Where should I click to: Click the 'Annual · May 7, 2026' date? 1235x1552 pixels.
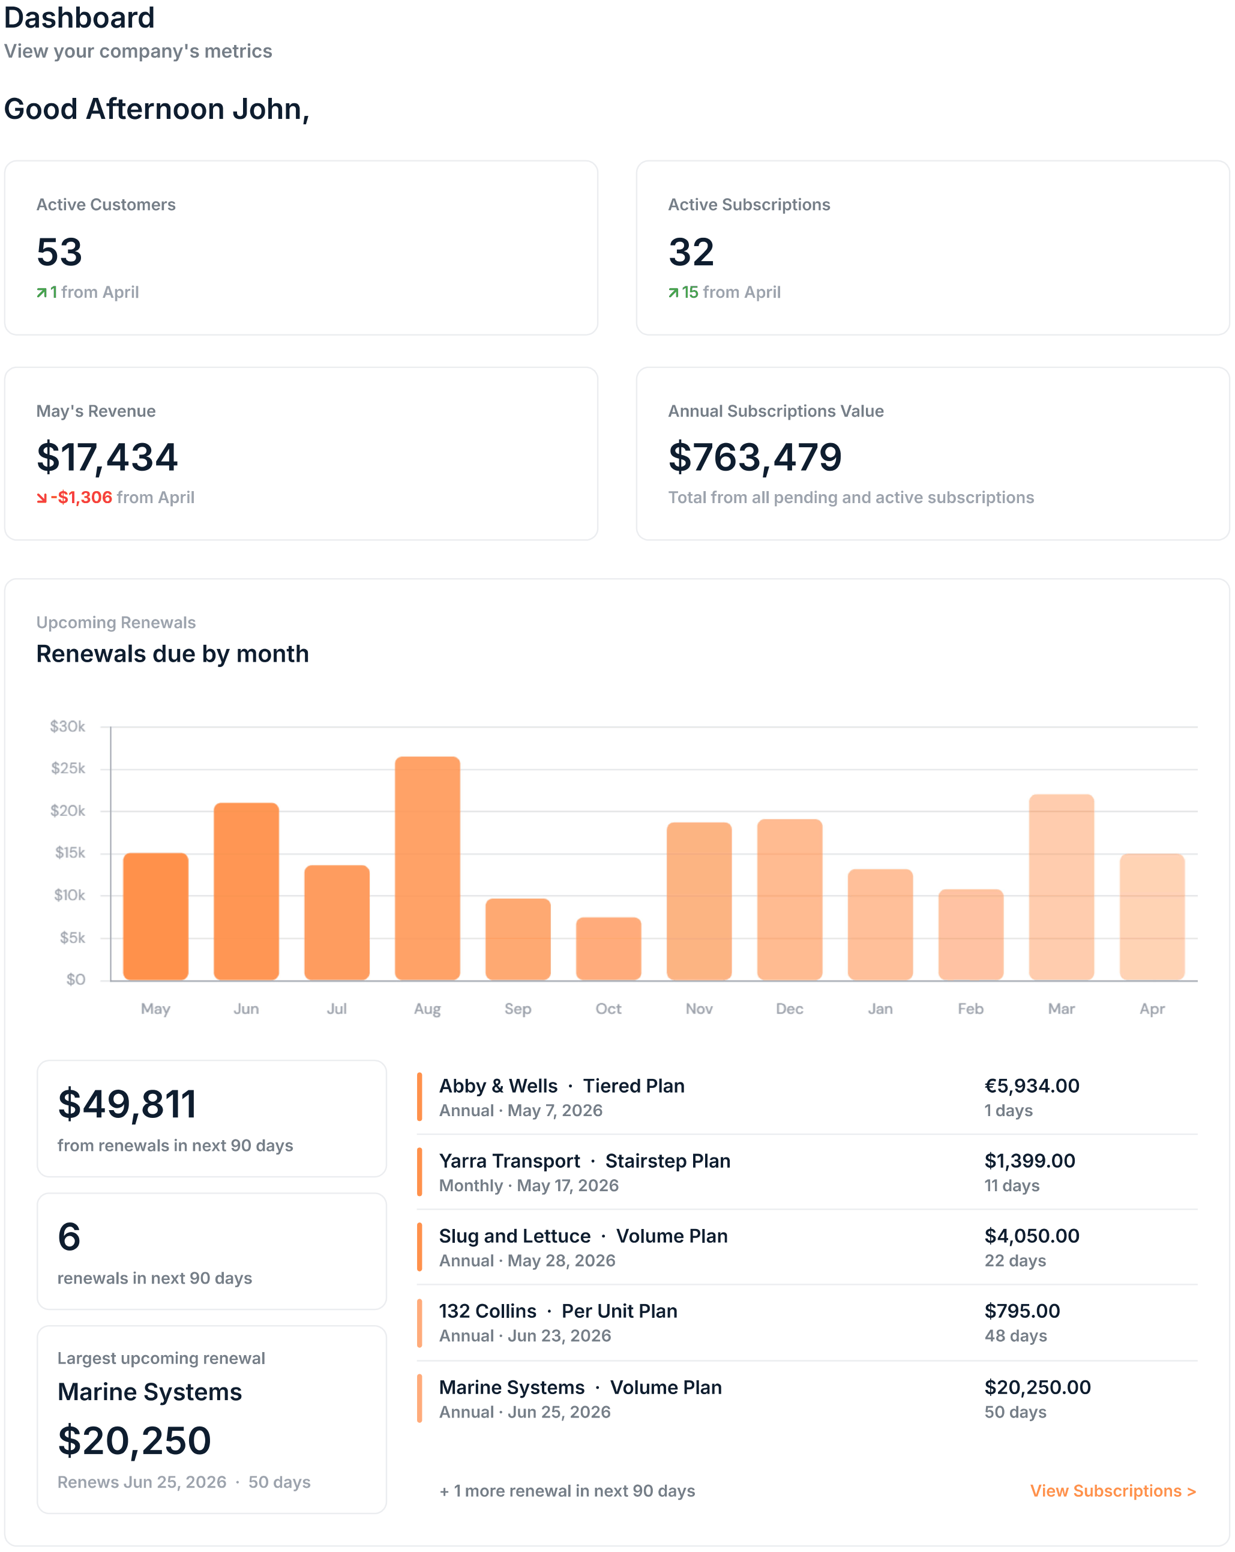[521, 1111]
